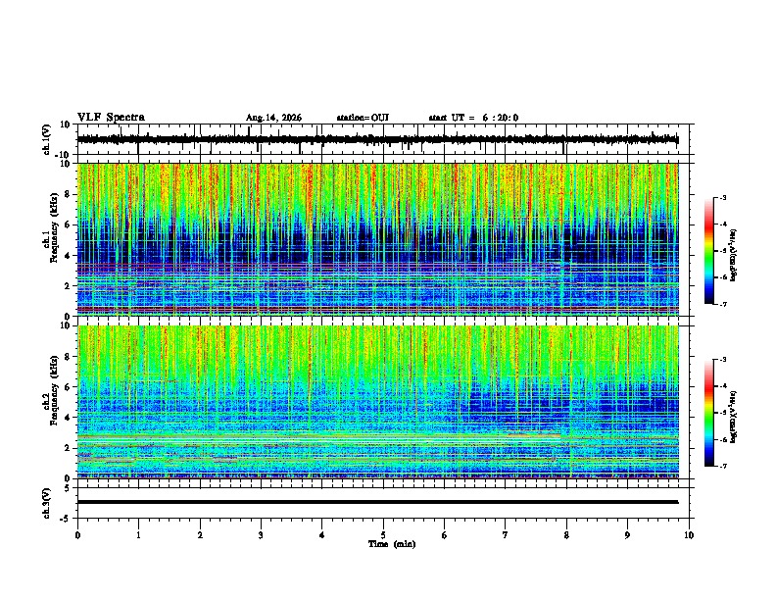
Task: Click the 2 tick on the Time axis
Action: click(x=200, y=535)
